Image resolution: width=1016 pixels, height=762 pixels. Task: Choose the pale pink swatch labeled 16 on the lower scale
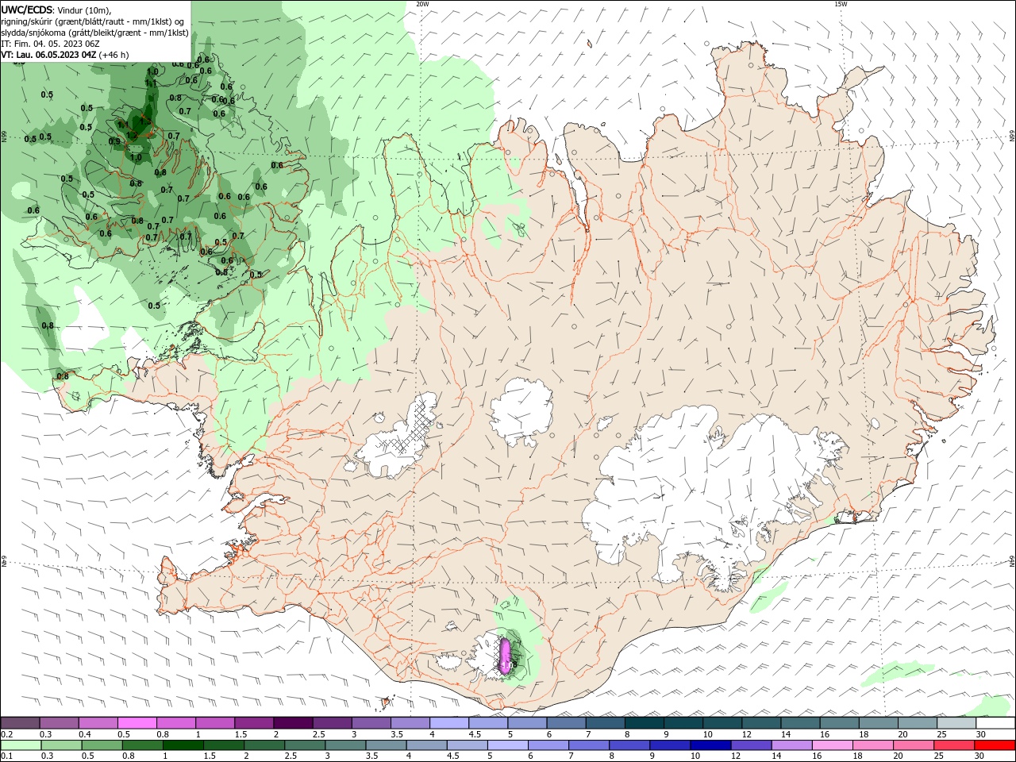[x=832, y=745]
